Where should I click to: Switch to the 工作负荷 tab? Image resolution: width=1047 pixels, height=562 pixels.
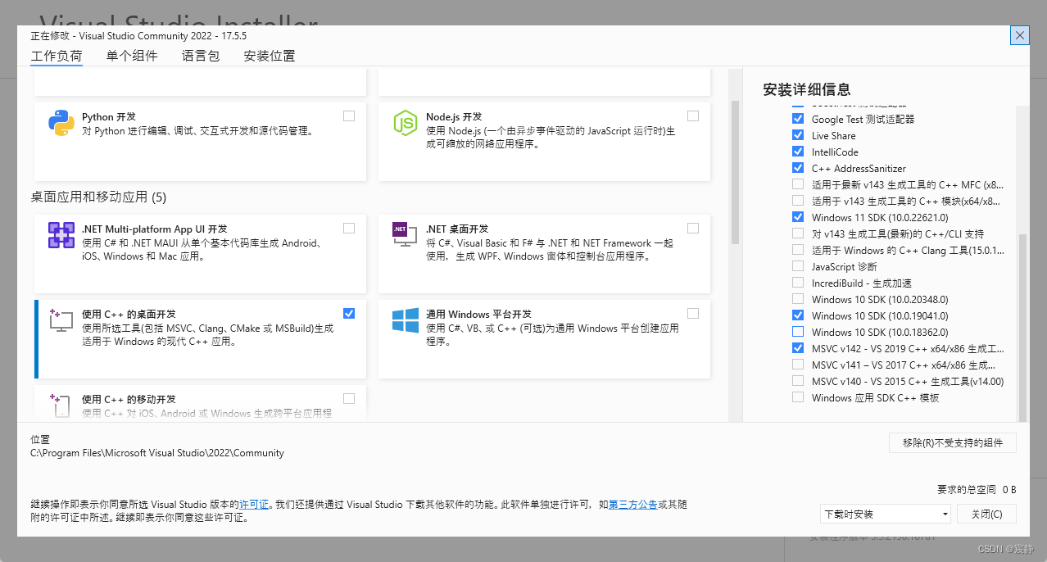click(57, 57)
